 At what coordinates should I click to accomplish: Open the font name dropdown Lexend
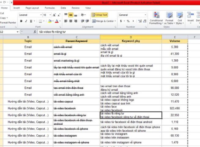[x=41, y=15]
